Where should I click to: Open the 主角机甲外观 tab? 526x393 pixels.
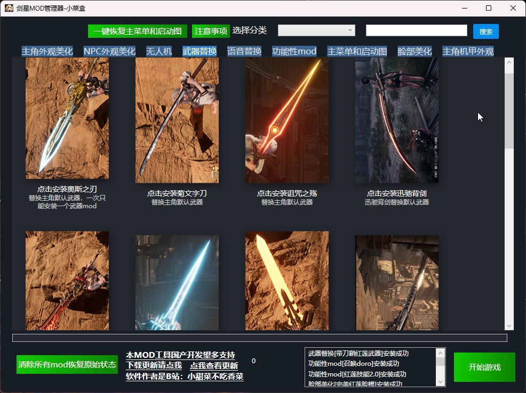[468, 51]
